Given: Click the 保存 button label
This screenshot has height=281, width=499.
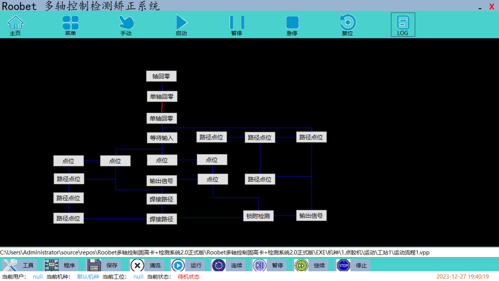Looking at the screenshot, I should [x=112, y=265].
